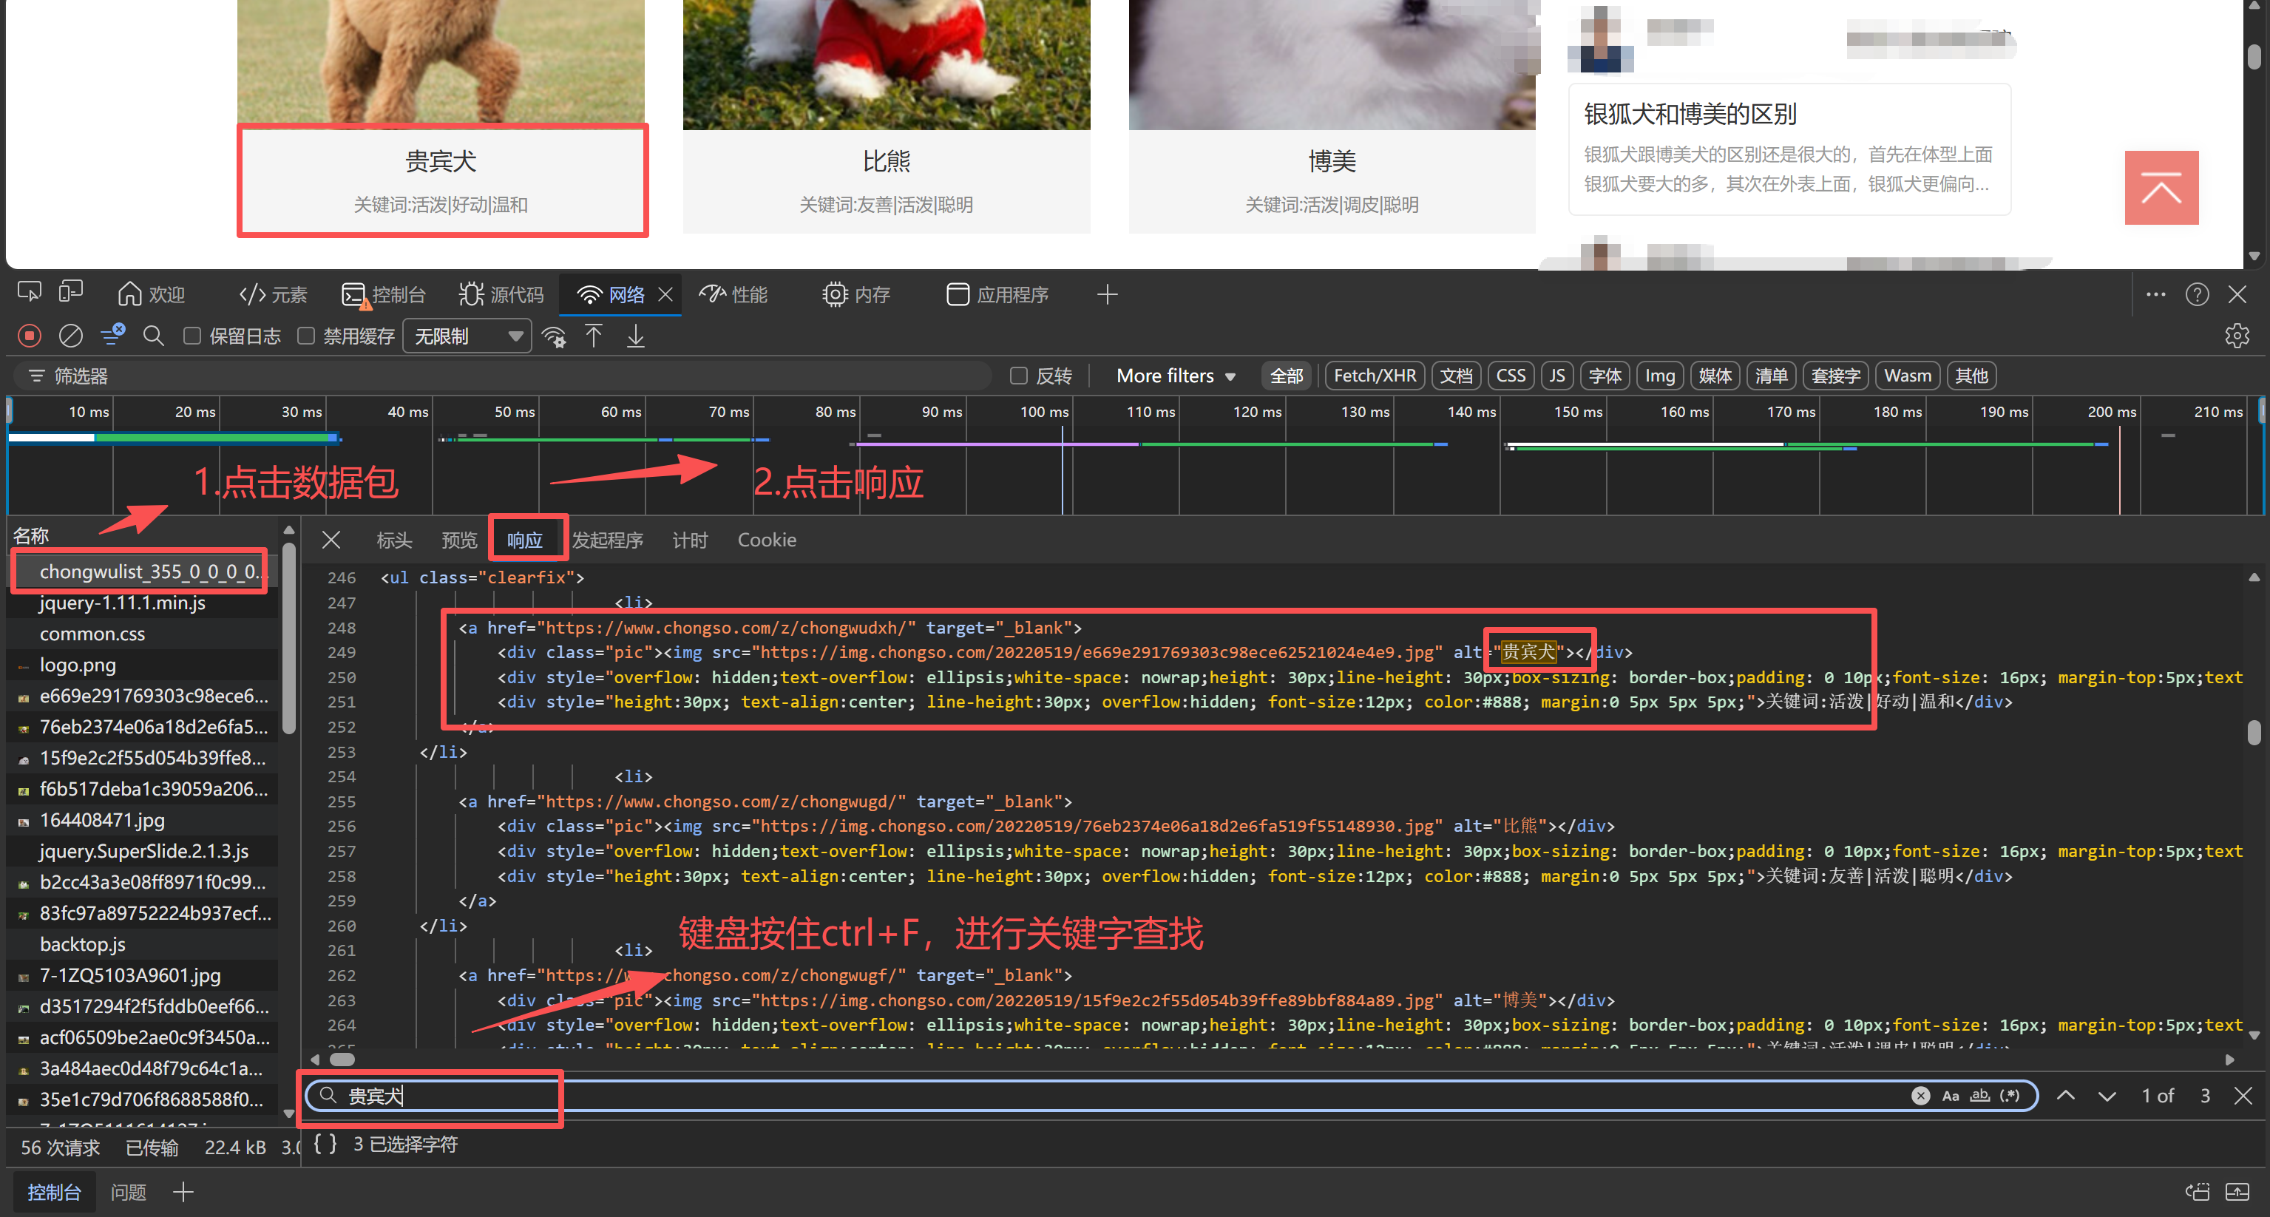
Task: Open the network log search
Action: pyautogui.click(x=153, y=335)
